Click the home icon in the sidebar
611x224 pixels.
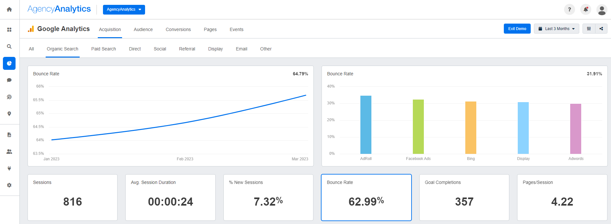(x=9, y=9)
